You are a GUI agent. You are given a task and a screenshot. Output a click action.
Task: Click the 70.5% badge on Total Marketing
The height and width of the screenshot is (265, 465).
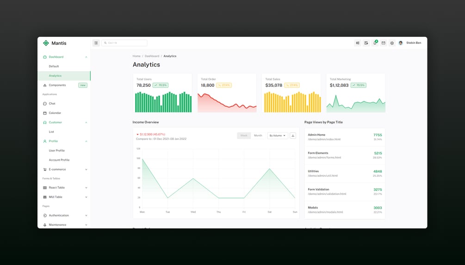coord(359,85)
